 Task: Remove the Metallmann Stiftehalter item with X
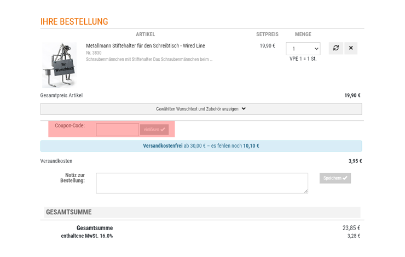[x=351, y=48]
